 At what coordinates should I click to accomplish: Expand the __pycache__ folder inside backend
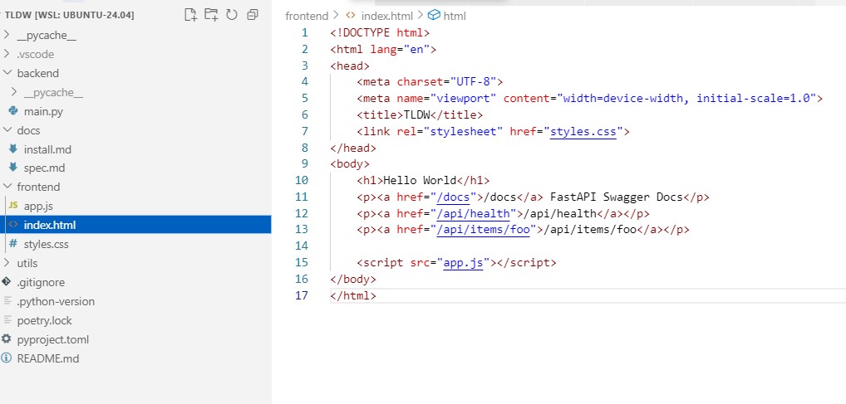(x=14, y=92)
